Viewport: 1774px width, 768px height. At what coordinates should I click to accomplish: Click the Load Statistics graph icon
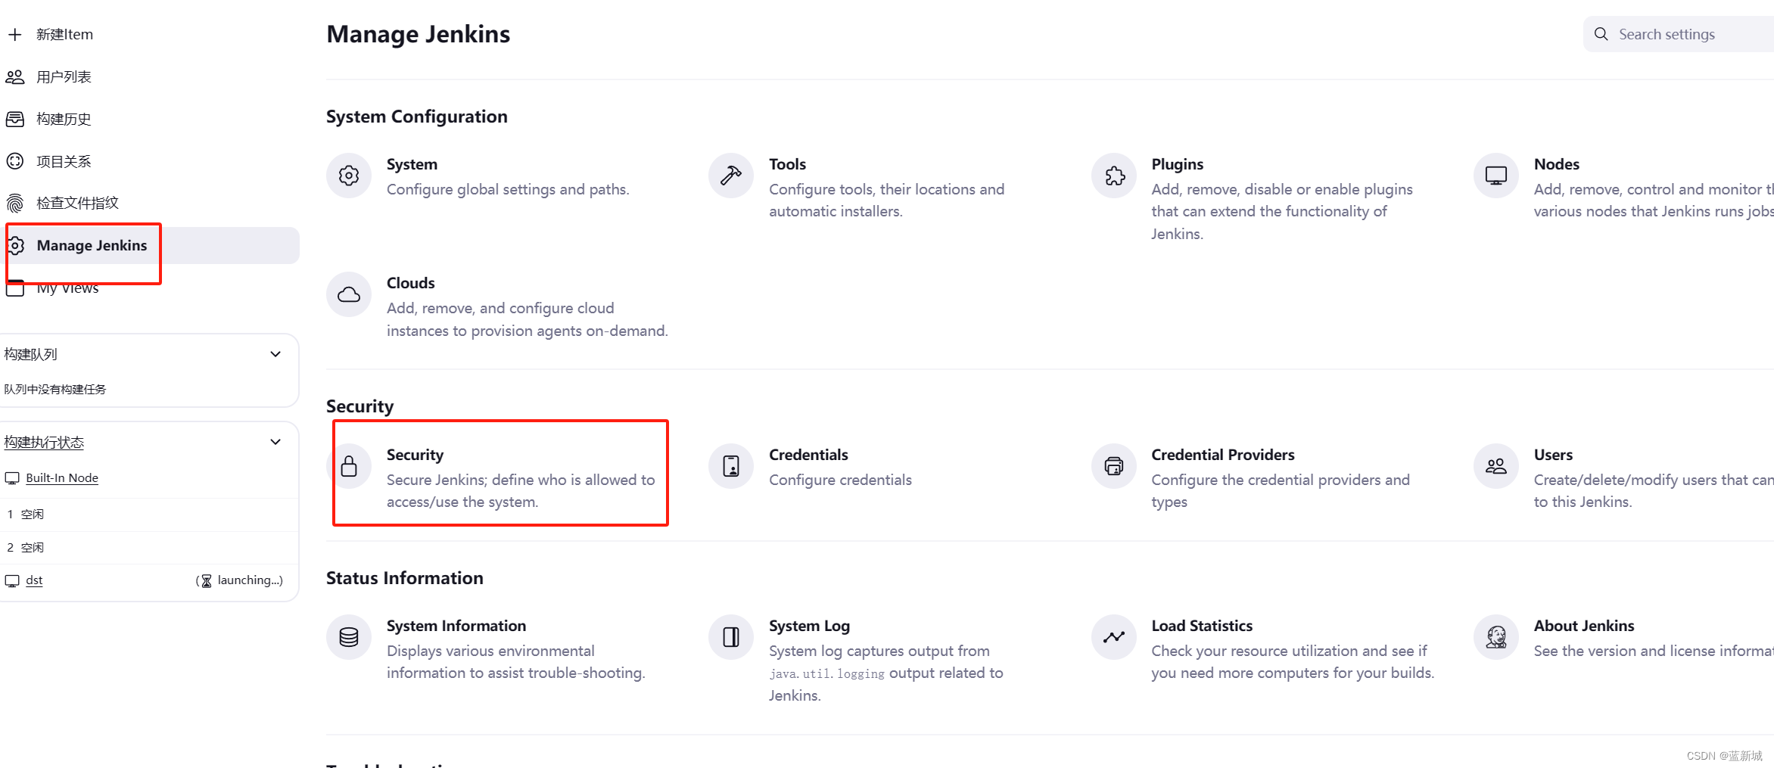tap(1114, 637)
